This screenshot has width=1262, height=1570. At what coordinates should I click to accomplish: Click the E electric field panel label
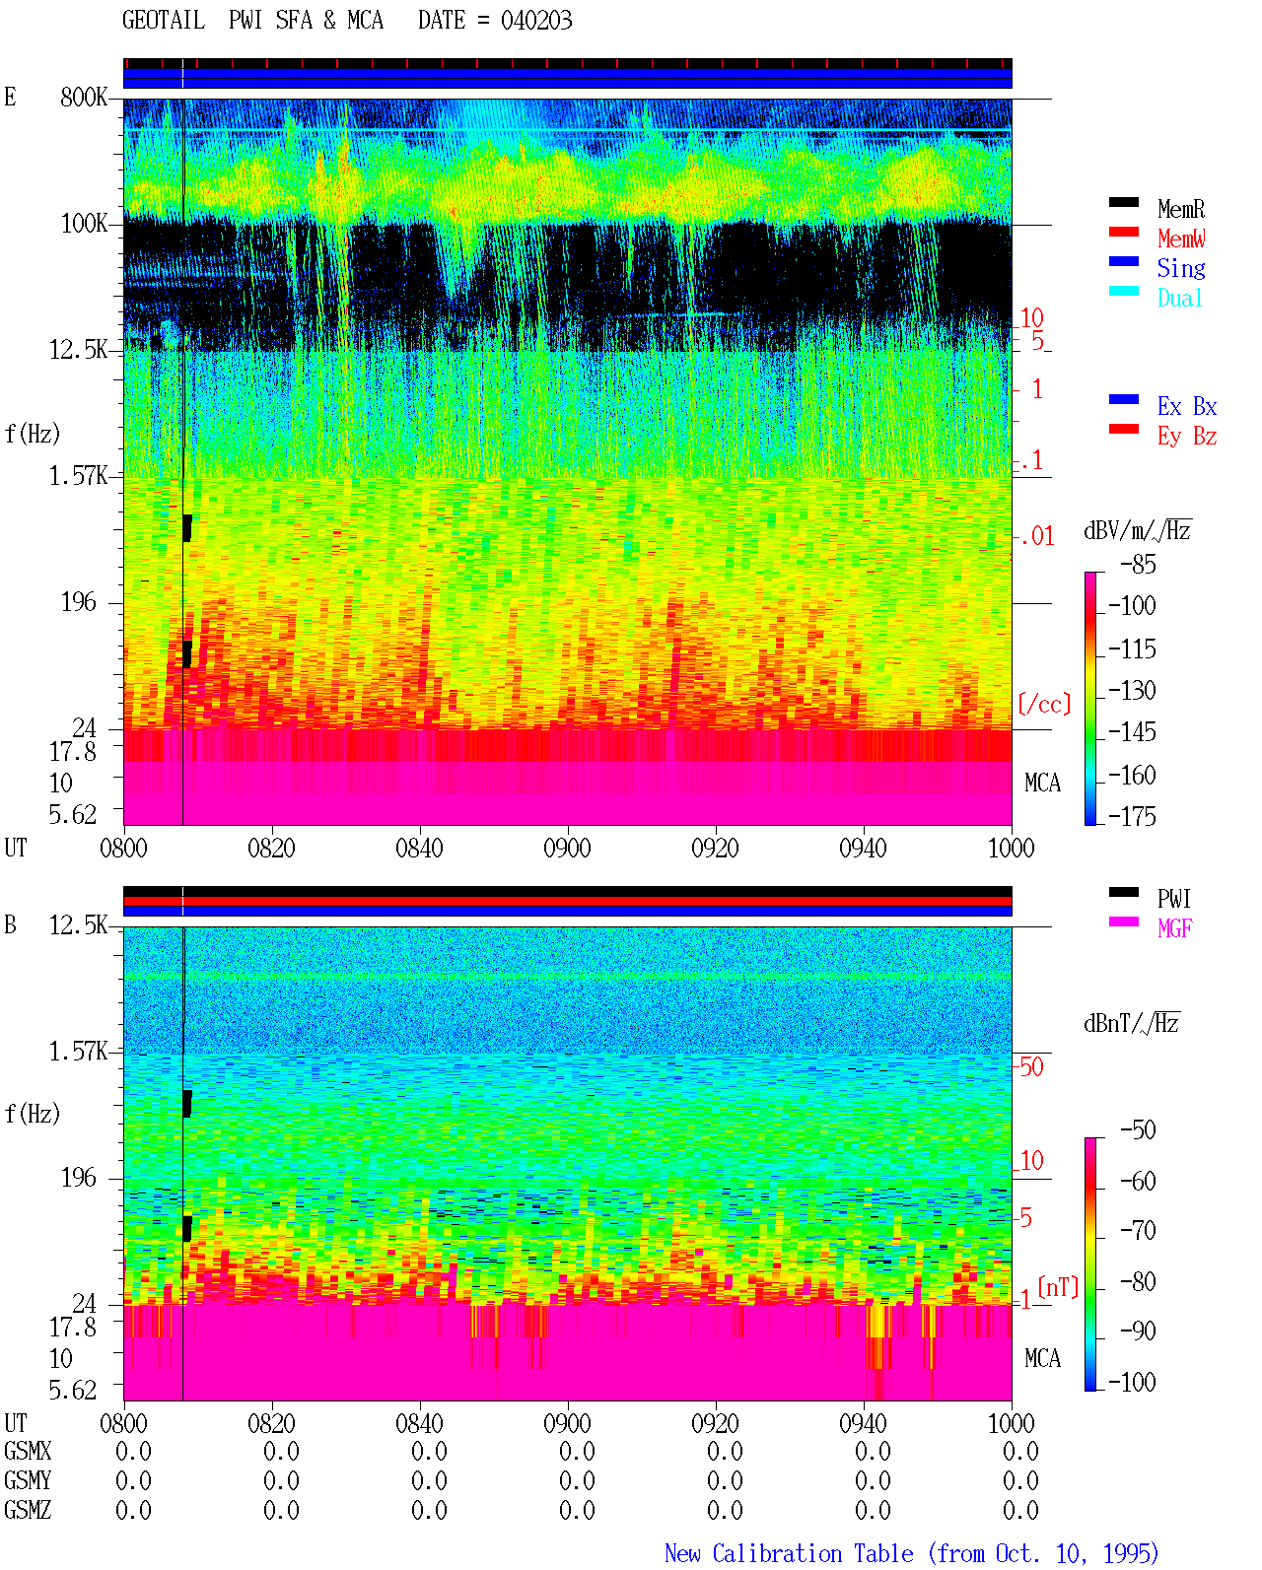point(11,98)
